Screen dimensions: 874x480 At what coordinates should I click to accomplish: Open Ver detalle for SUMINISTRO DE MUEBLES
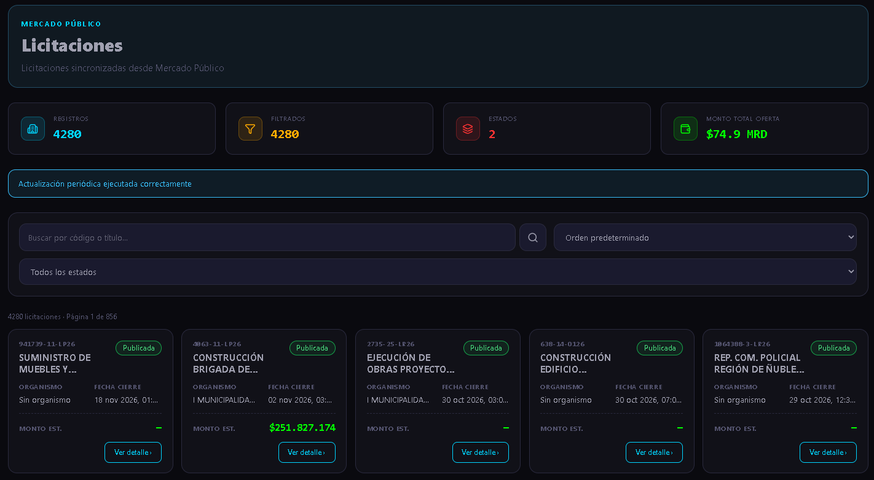coord(133,452)
